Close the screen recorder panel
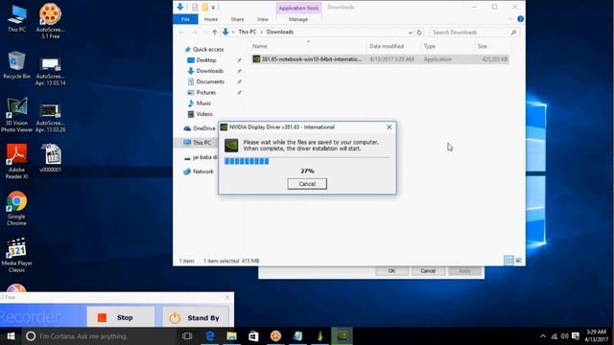Image resolution: width=614 pixels, height=345 pixels. pos(227,297)
